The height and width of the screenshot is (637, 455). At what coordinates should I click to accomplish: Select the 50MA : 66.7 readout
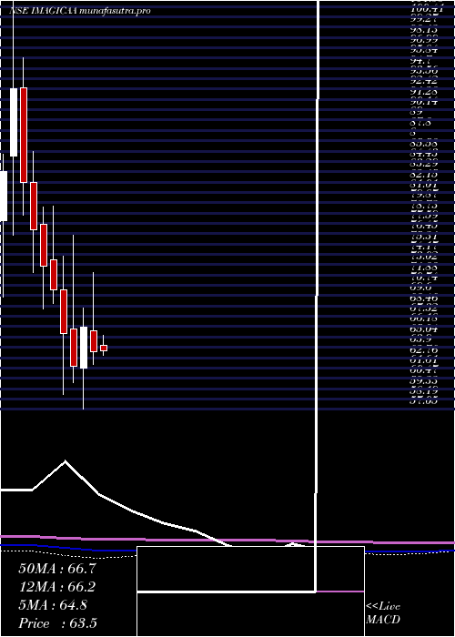57,569
